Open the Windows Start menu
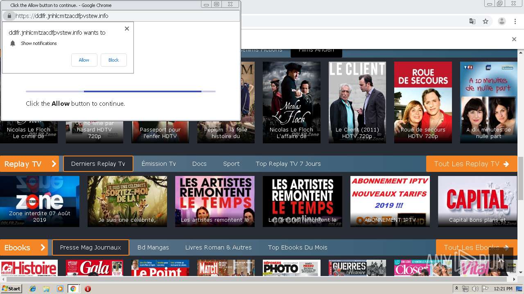 [11, 289]
